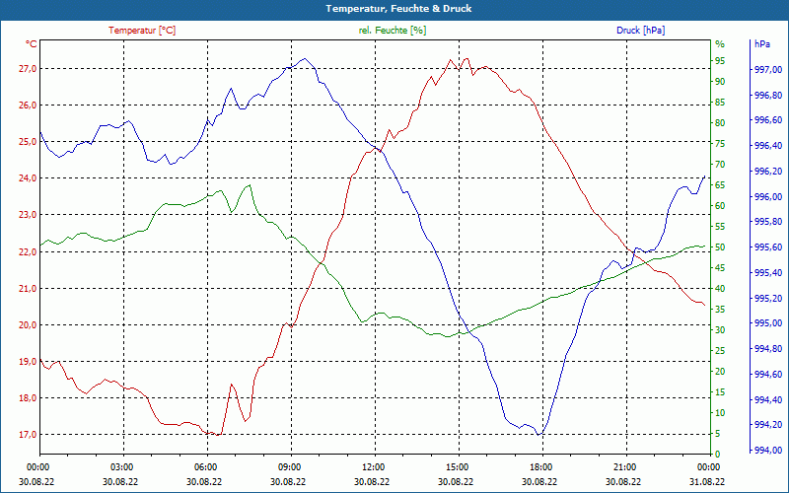Click the "26,0" temperature axis value

[x=28, y=106]
